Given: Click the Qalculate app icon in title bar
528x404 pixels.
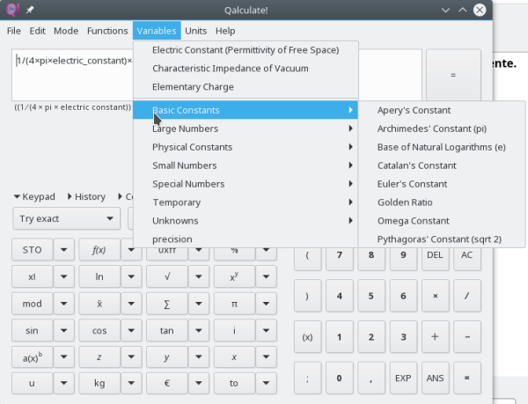Looking at the screenshot, I should click(x=11, y=9).
